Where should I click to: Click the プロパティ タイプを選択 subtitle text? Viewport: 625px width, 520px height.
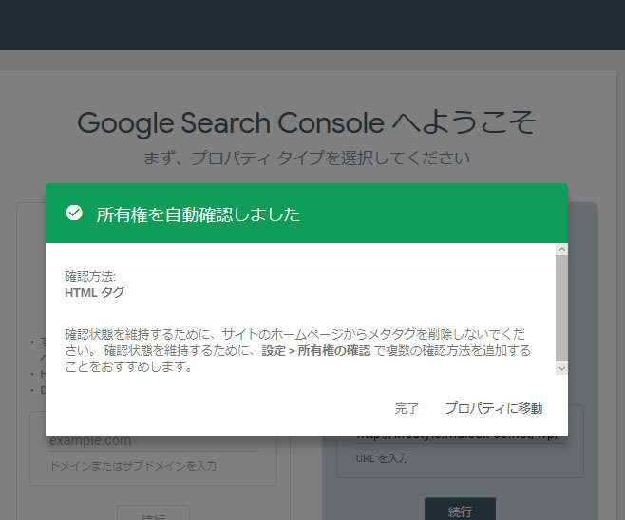point(307,157)
